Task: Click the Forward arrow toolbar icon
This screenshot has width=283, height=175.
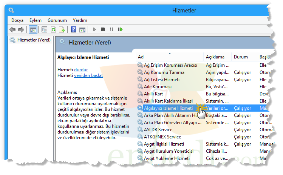Action: (x=21, y=29)
